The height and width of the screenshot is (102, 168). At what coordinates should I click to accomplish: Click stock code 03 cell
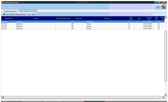pyautogui.click(x=79, y=26)
